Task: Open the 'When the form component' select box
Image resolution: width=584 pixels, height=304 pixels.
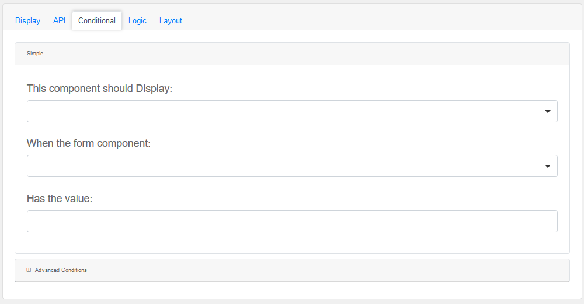Action: (x=280, y=166)
